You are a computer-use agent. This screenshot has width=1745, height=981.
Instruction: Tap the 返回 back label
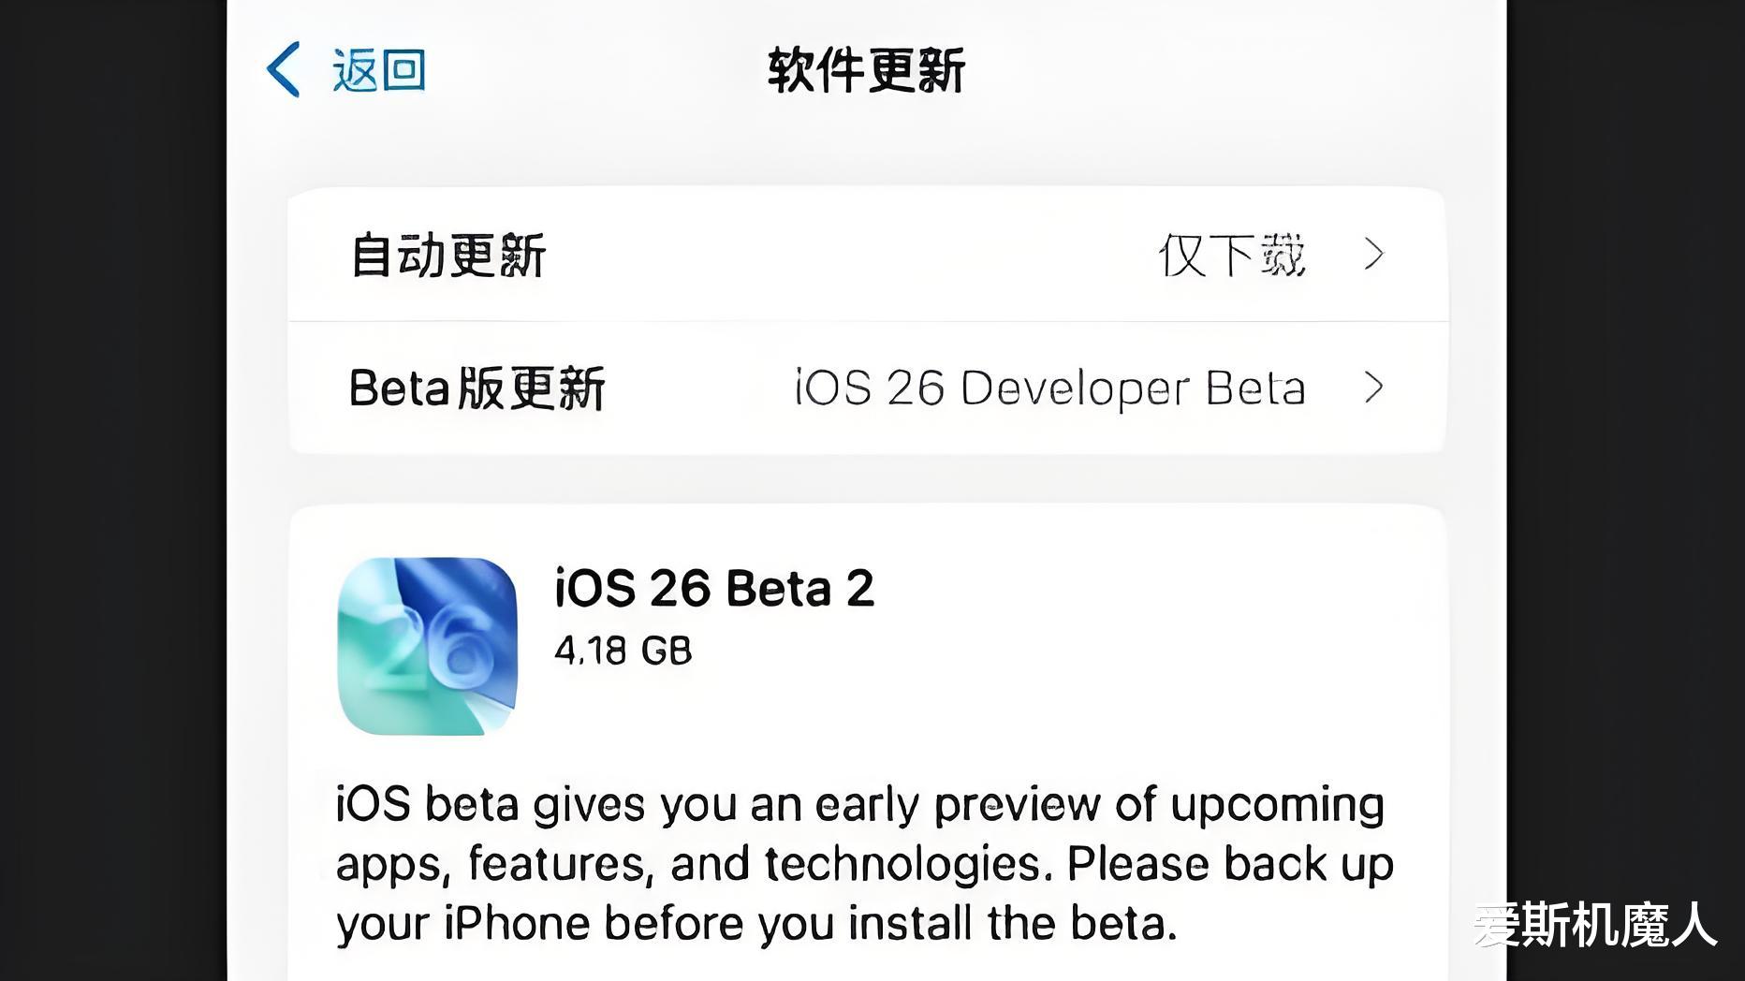(379, 70)
